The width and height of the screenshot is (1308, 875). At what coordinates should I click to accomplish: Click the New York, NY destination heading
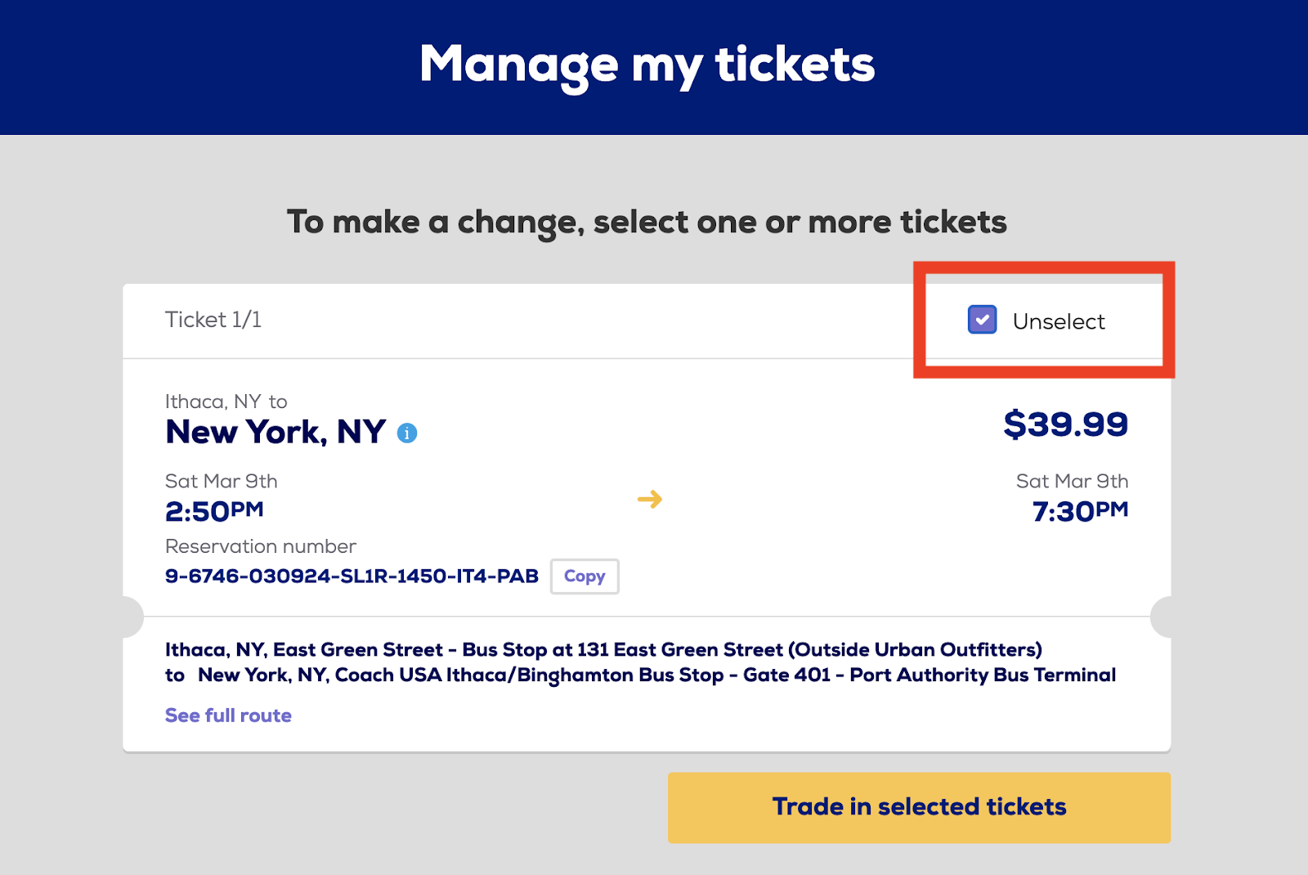[x=275, y=432]
